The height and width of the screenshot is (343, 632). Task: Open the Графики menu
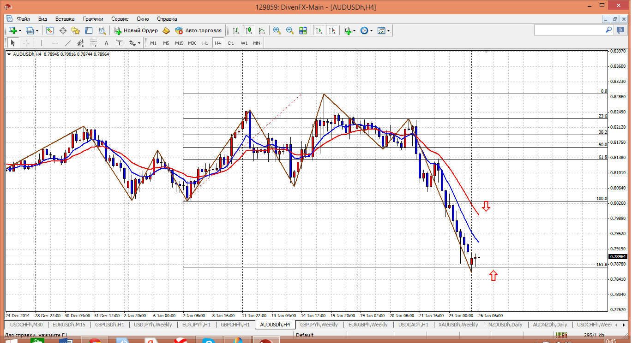coord(93,19)
